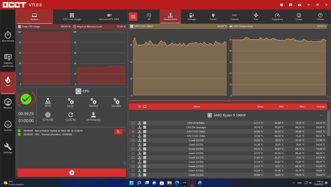Click the chip icon for Core7 (CCD2)

pyautogui.click(x=145, y=171)
